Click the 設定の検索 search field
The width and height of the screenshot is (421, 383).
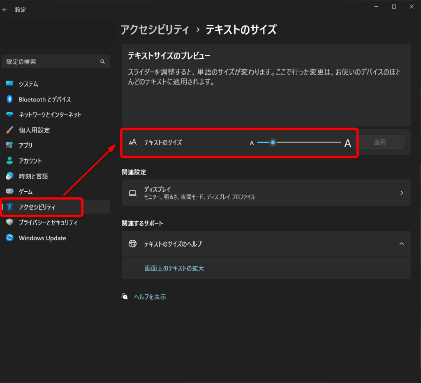51,62
